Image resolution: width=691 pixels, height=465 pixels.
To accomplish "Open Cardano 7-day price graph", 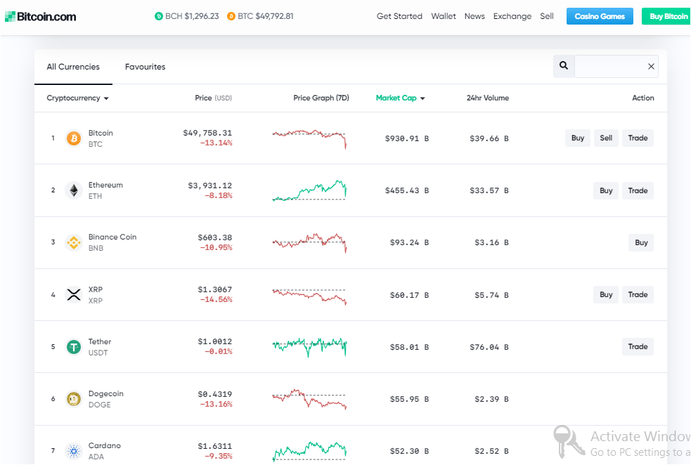I will coord(309,451).
